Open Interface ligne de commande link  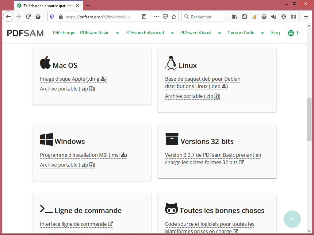[76, 224]
